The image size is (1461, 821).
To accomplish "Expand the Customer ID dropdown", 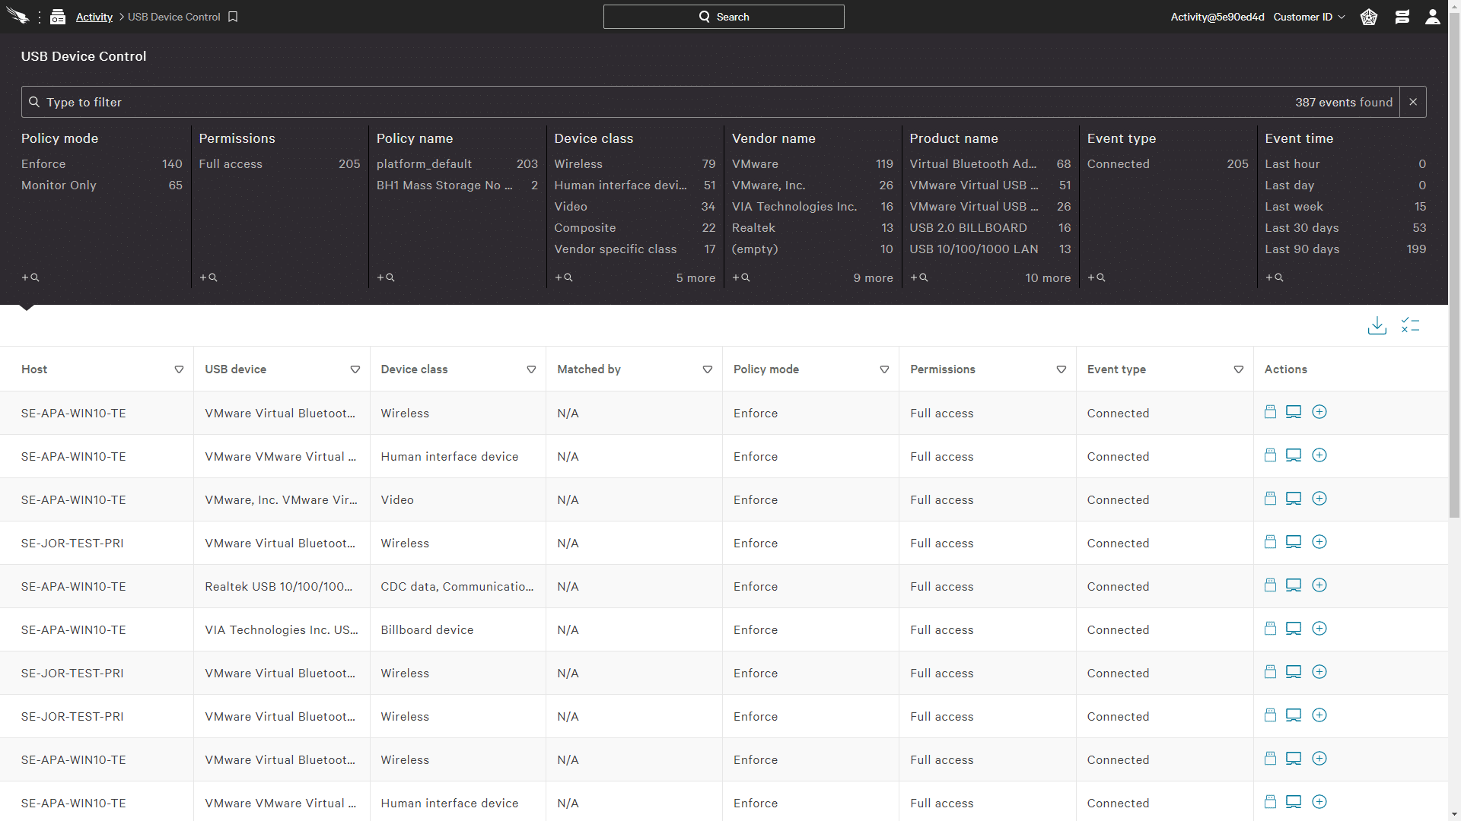I will pos(1310,17).
